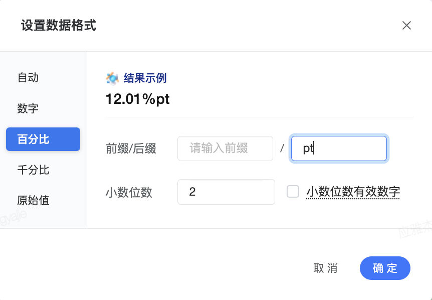432x300 pixels.
Task: Click the 12.01%pt preview value
Action: pyautogui.click(x=137, y=99)
